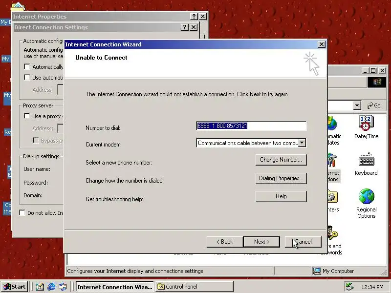Click the Go button in Control Panel

(374, 105)
